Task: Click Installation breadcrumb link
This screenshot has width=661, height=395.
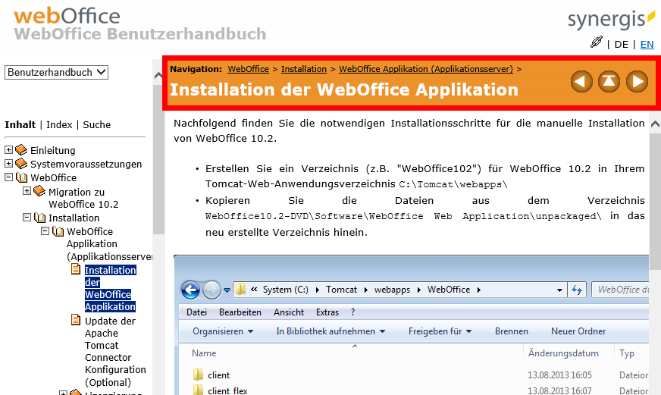Action: click(x=304, y=69)
